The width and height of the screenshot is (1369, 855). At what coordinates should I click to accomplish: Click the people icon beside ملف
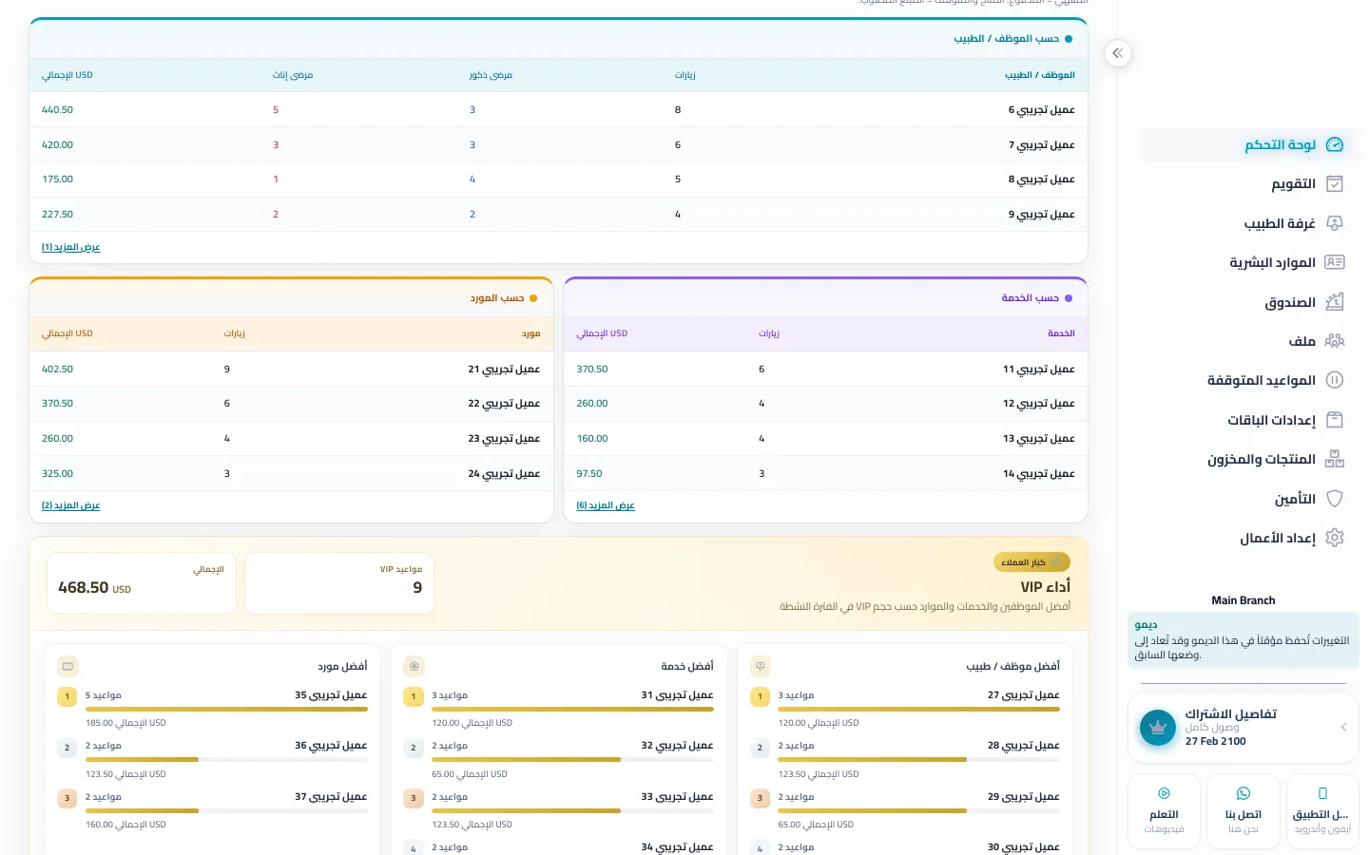[1335, 341]
